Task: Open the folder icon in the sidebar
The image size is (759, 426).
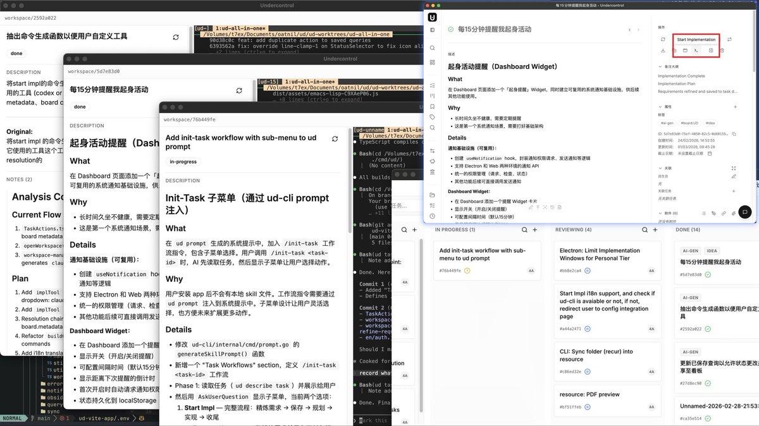Action: (x=433, y=195)
